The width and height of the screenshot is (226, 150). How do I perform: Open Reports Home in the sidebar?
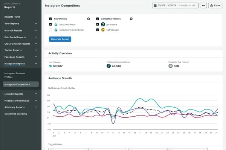(x=12, y=17)
